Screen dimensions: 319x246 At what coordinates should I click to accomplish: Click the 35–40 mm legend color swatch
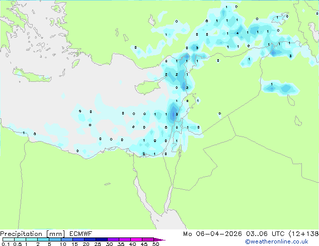(125, 239)
